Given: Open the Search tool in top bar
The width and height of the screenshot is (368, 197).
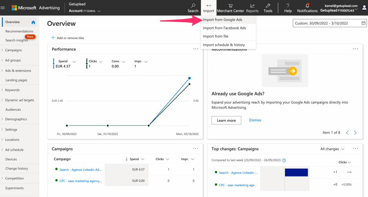Looking at the screenshot, I should point(193,8).
